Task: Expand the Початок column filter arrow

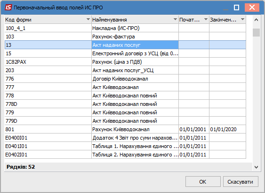Action: pyautogui.click(x=206, y=19)
